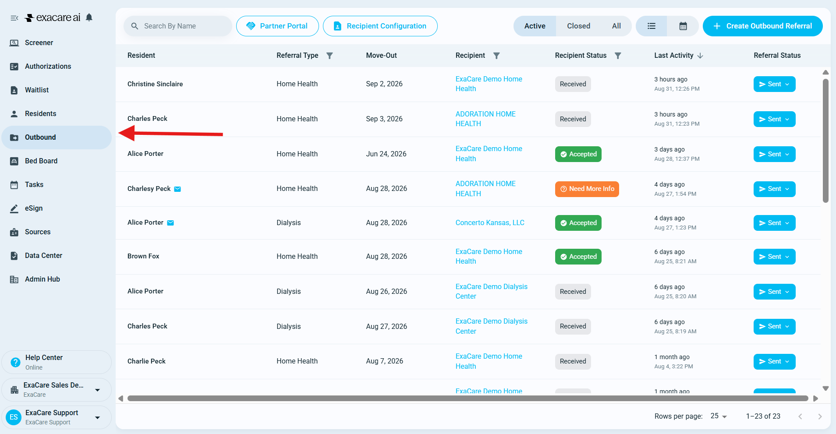Click Received badge for Christine Sinclaire
836x434 pixels.
[573, 85]
